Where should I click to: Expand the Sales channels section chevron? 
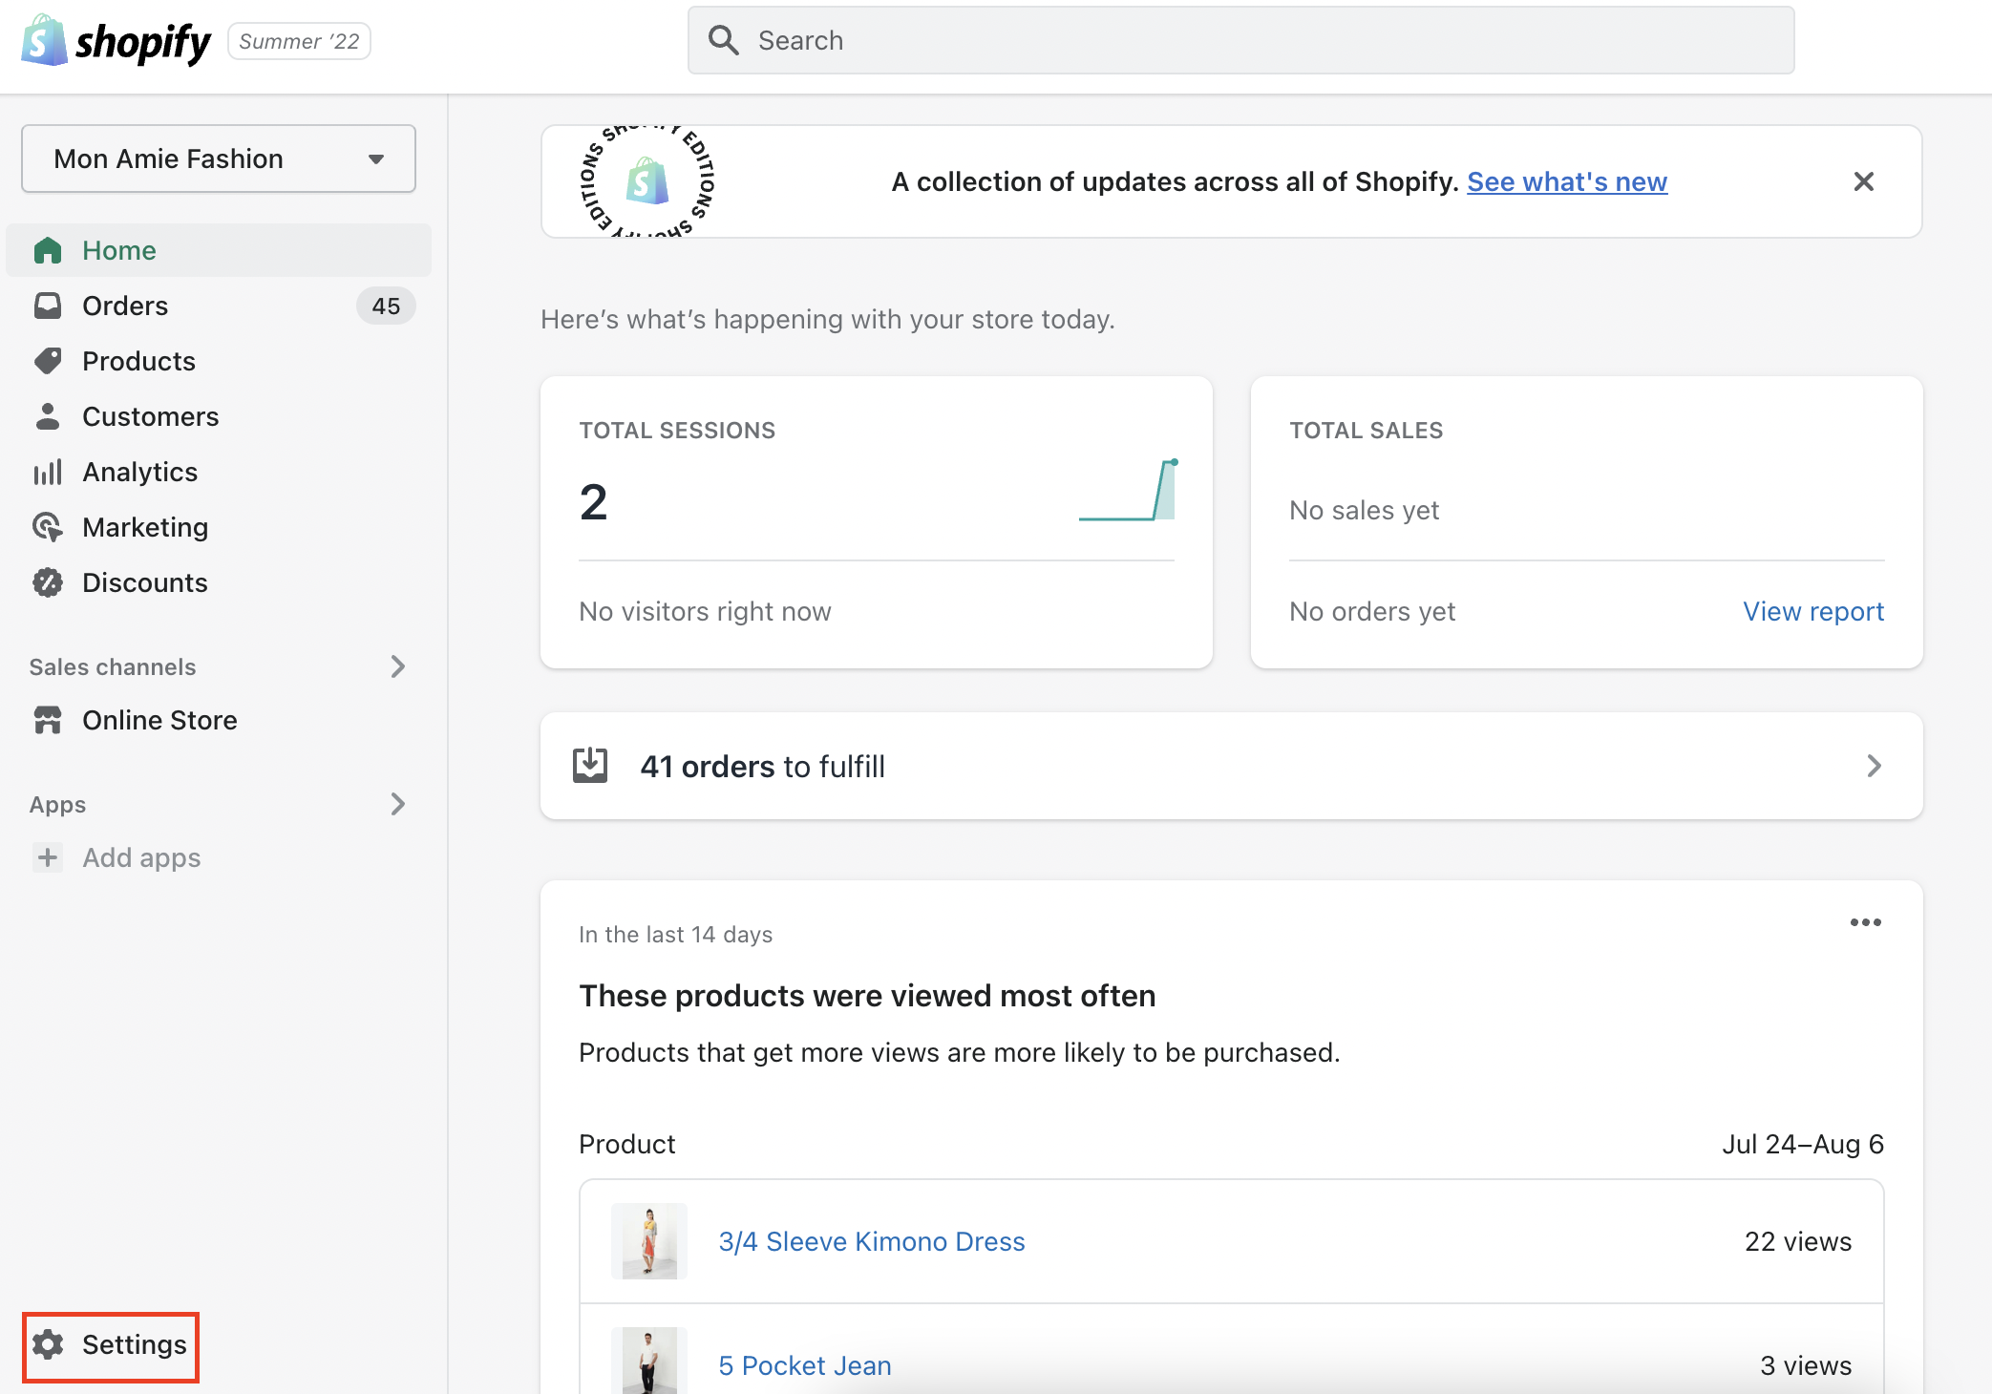[x=398, y=666]
